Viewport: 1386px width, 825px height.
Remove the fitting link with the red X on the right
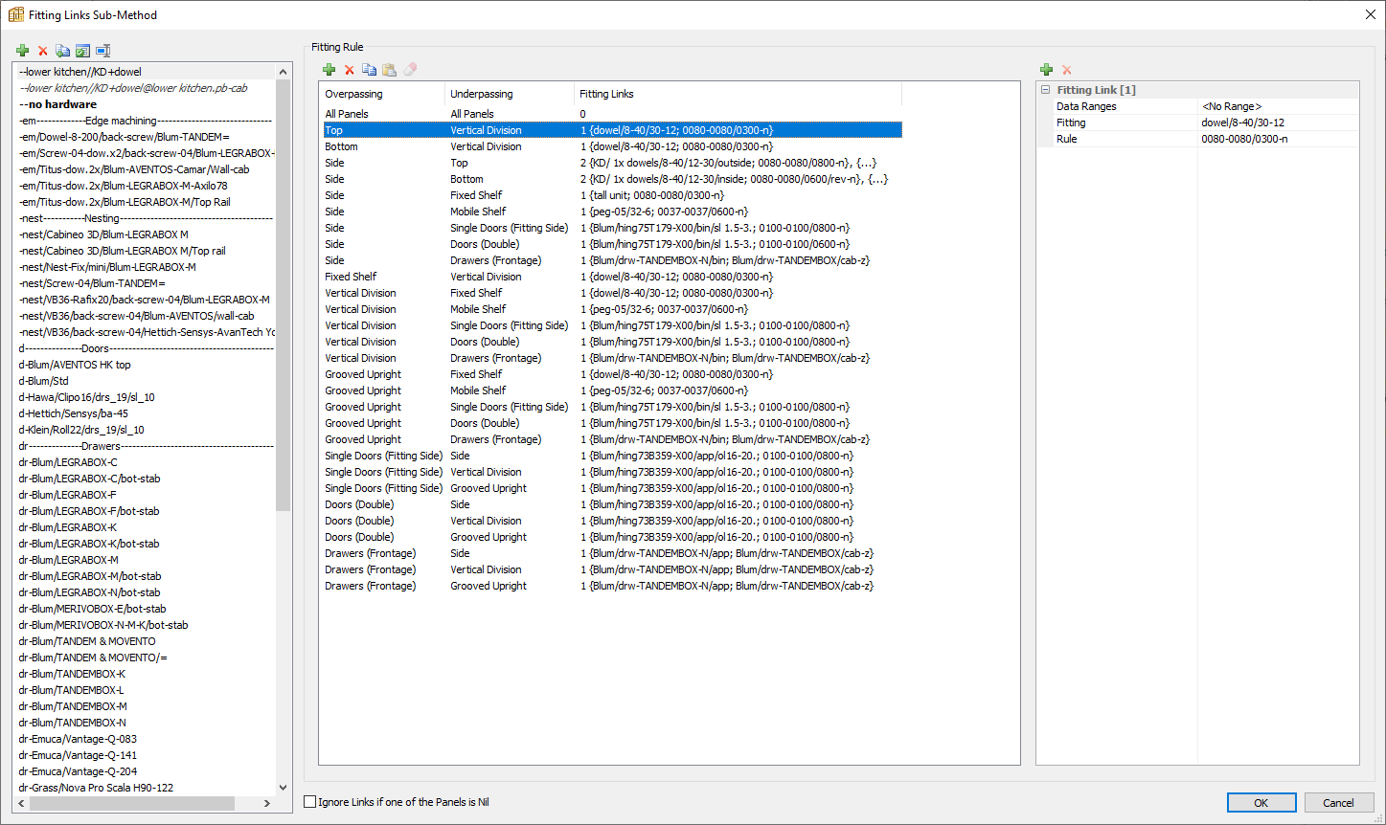tap(1066, 70)
